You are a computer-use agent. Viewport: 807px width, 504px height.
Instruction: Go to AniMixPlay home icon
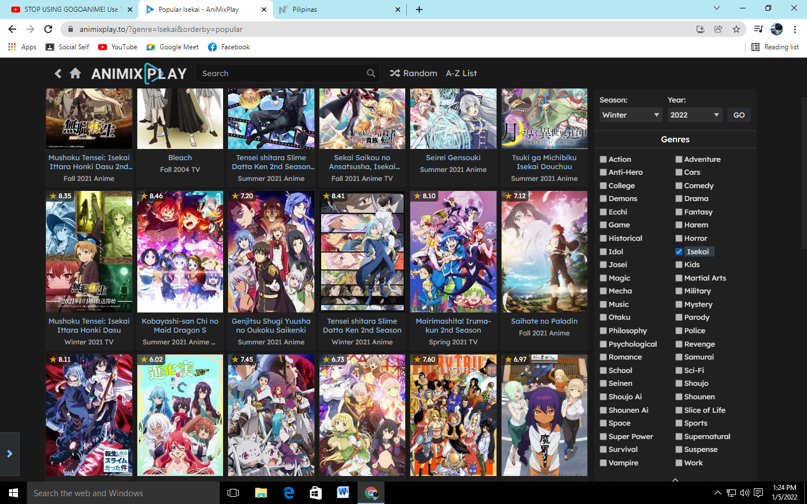75,73
